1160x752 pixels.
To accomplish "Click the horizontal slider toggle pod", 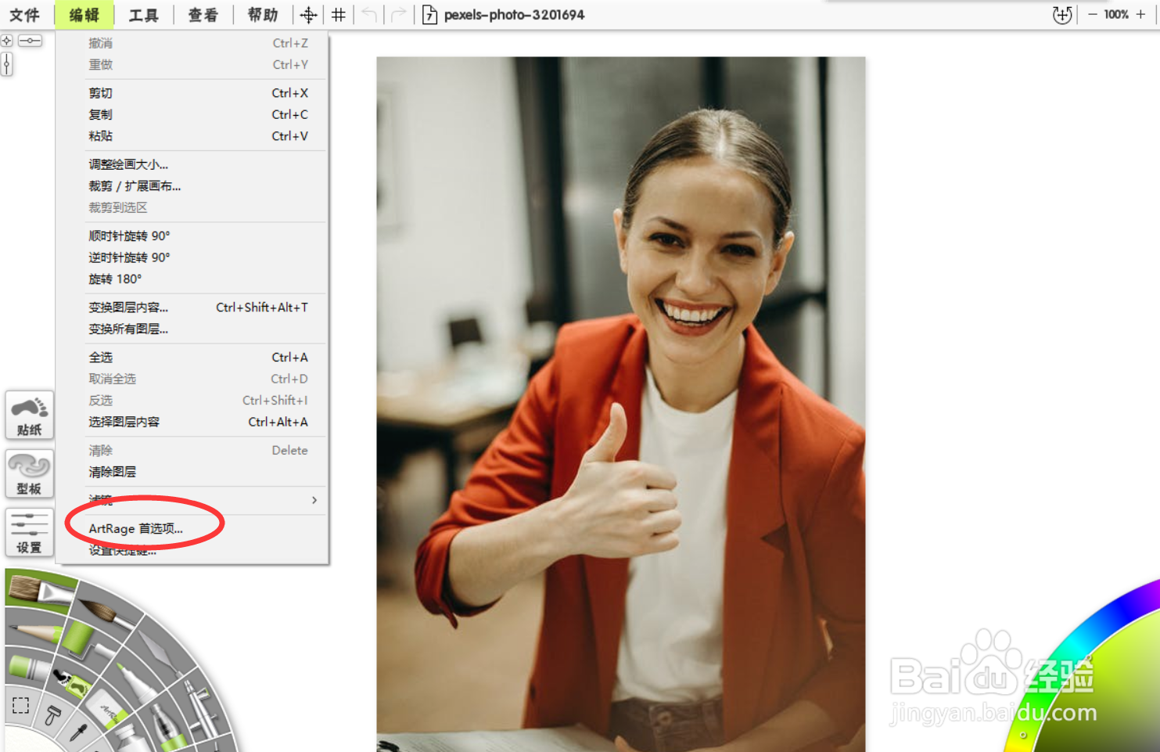I will 31,41.
